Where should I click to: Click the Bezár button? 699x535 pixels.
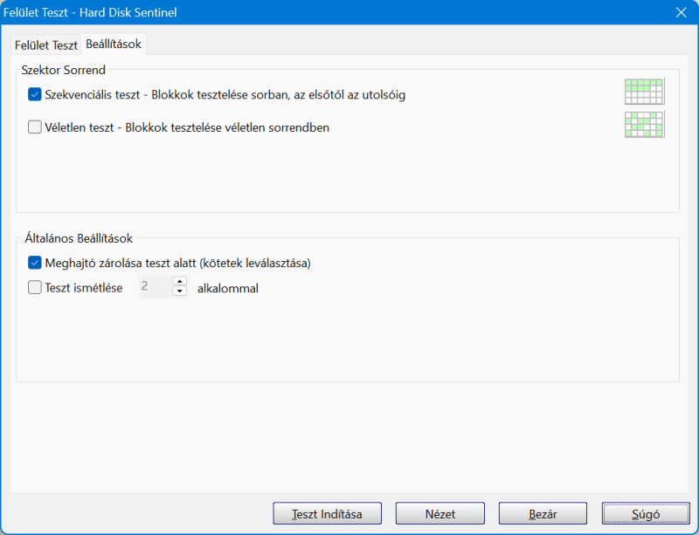tap(543, 514)
